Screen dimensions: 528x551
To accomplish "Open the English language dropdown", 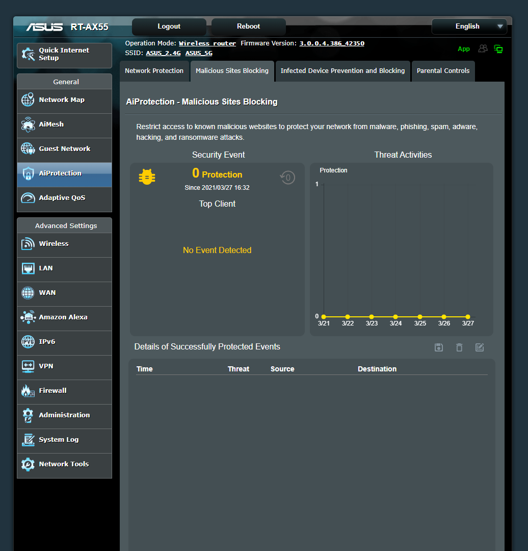I will (x=469, y=27).
